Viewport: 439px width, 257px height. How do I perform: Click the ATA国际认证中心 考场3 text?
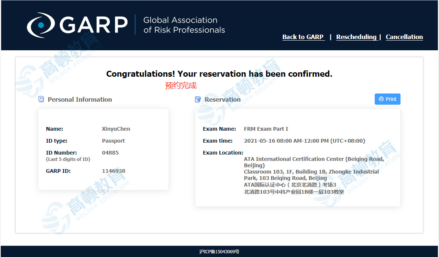[x=290, y=185]
